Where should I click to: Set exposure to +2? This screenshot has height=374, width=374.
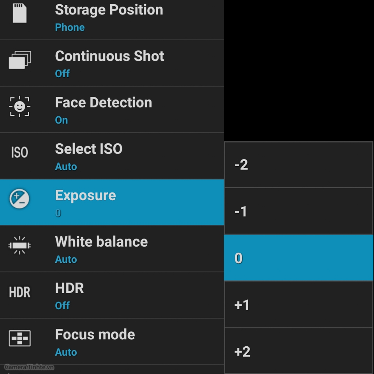pyautogui.click(x=299, y=351)
